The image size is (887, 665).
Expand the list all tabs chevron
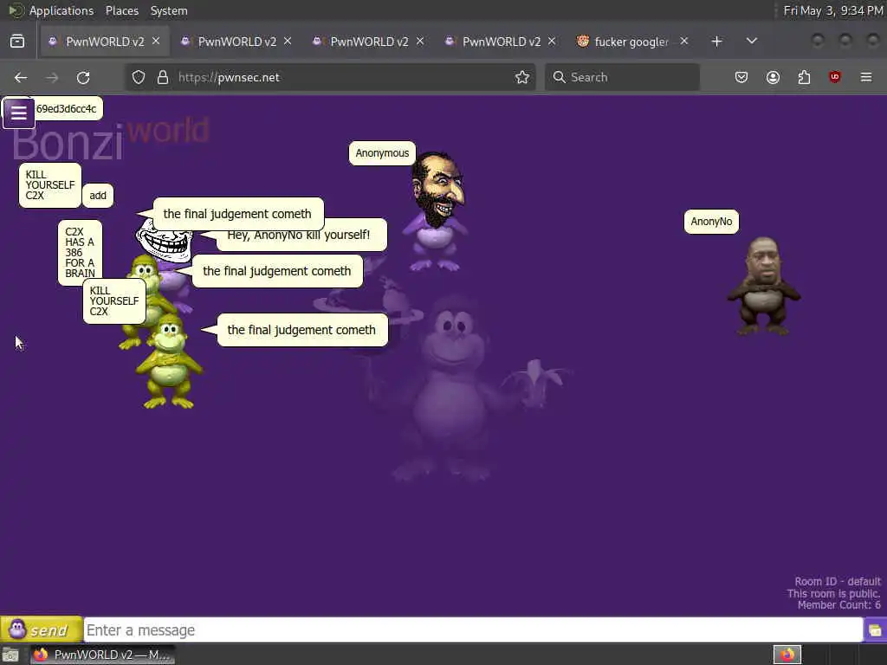click(752, 42)
